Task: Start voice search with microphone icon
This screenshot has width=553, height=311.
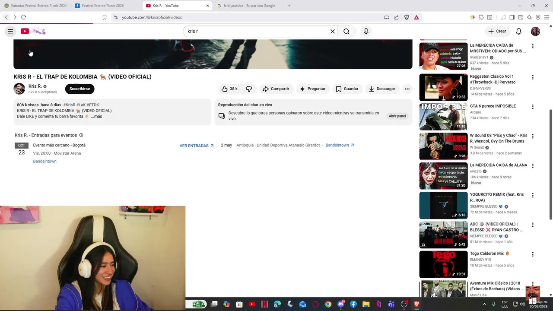Action: [366, 31]
